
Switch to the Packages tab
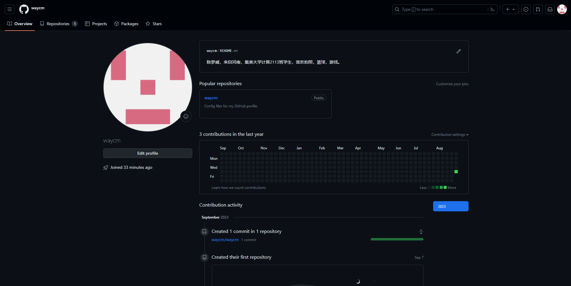[126, 24]
